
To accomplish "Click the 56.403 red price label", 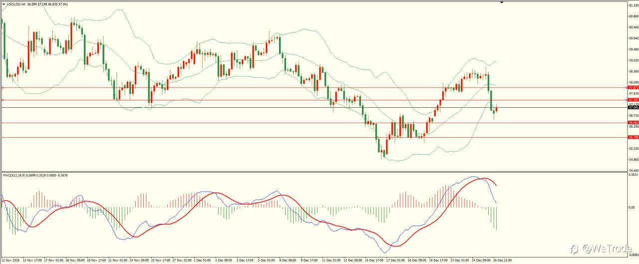I will pyautogui.click(x=634, y=123).
